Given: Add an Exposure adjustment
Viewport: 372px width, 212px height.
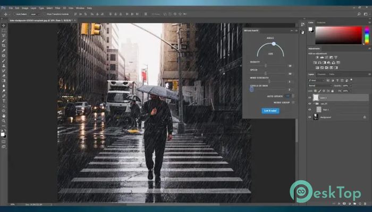Looking at the screenshot, I should tap(331, 57).
